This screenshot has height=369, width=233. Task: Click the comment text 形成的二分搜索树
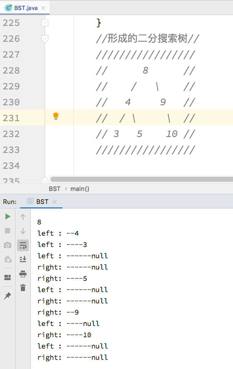coord(148,38)
